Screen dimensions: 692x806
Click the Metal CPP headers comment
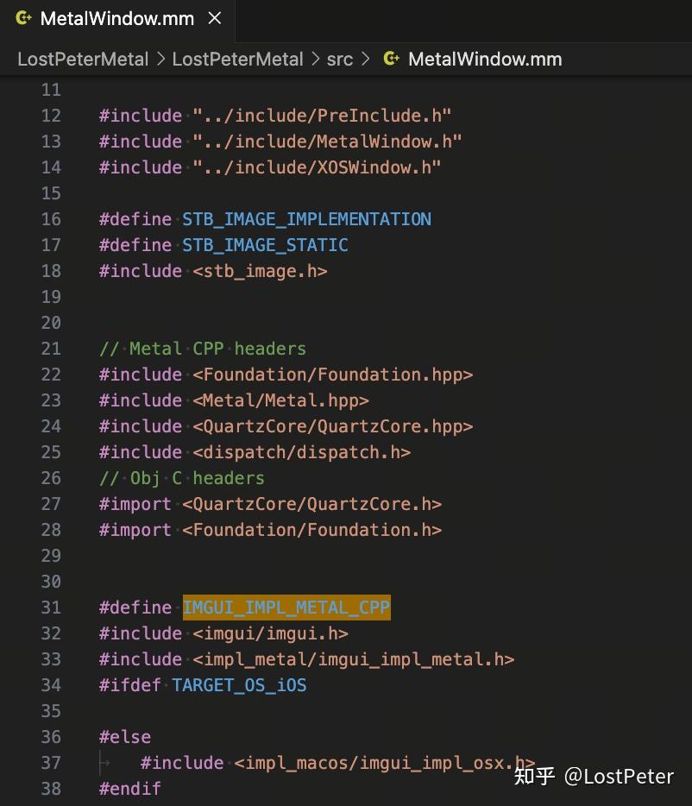[207, 348]
